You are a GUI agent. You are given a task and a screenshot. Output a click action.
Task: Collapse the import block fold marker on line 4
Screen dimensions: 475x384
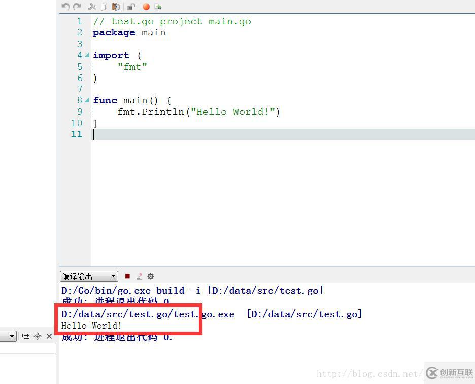[x=87, y=55]
